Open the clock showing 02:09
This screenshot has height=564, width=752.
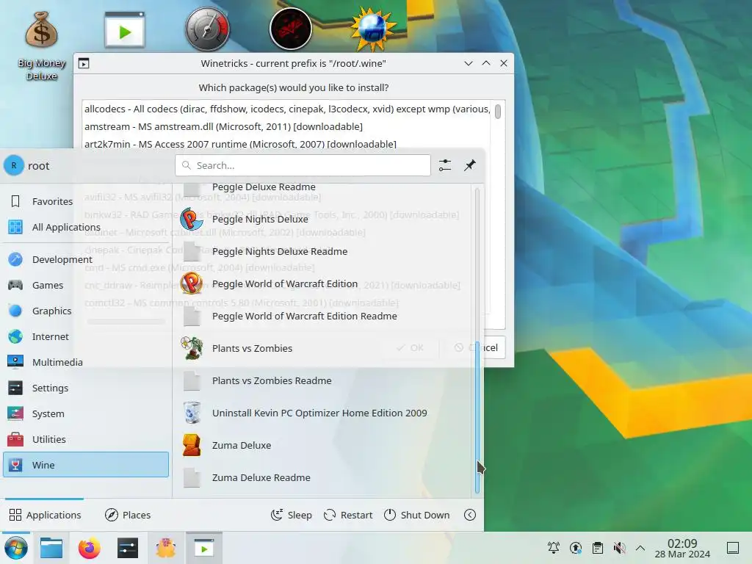682,548
